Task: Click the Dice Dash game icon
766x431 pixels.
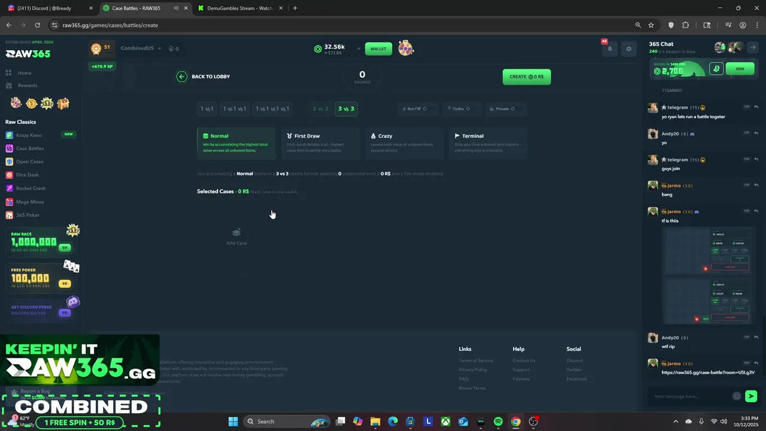Action: 9,175
